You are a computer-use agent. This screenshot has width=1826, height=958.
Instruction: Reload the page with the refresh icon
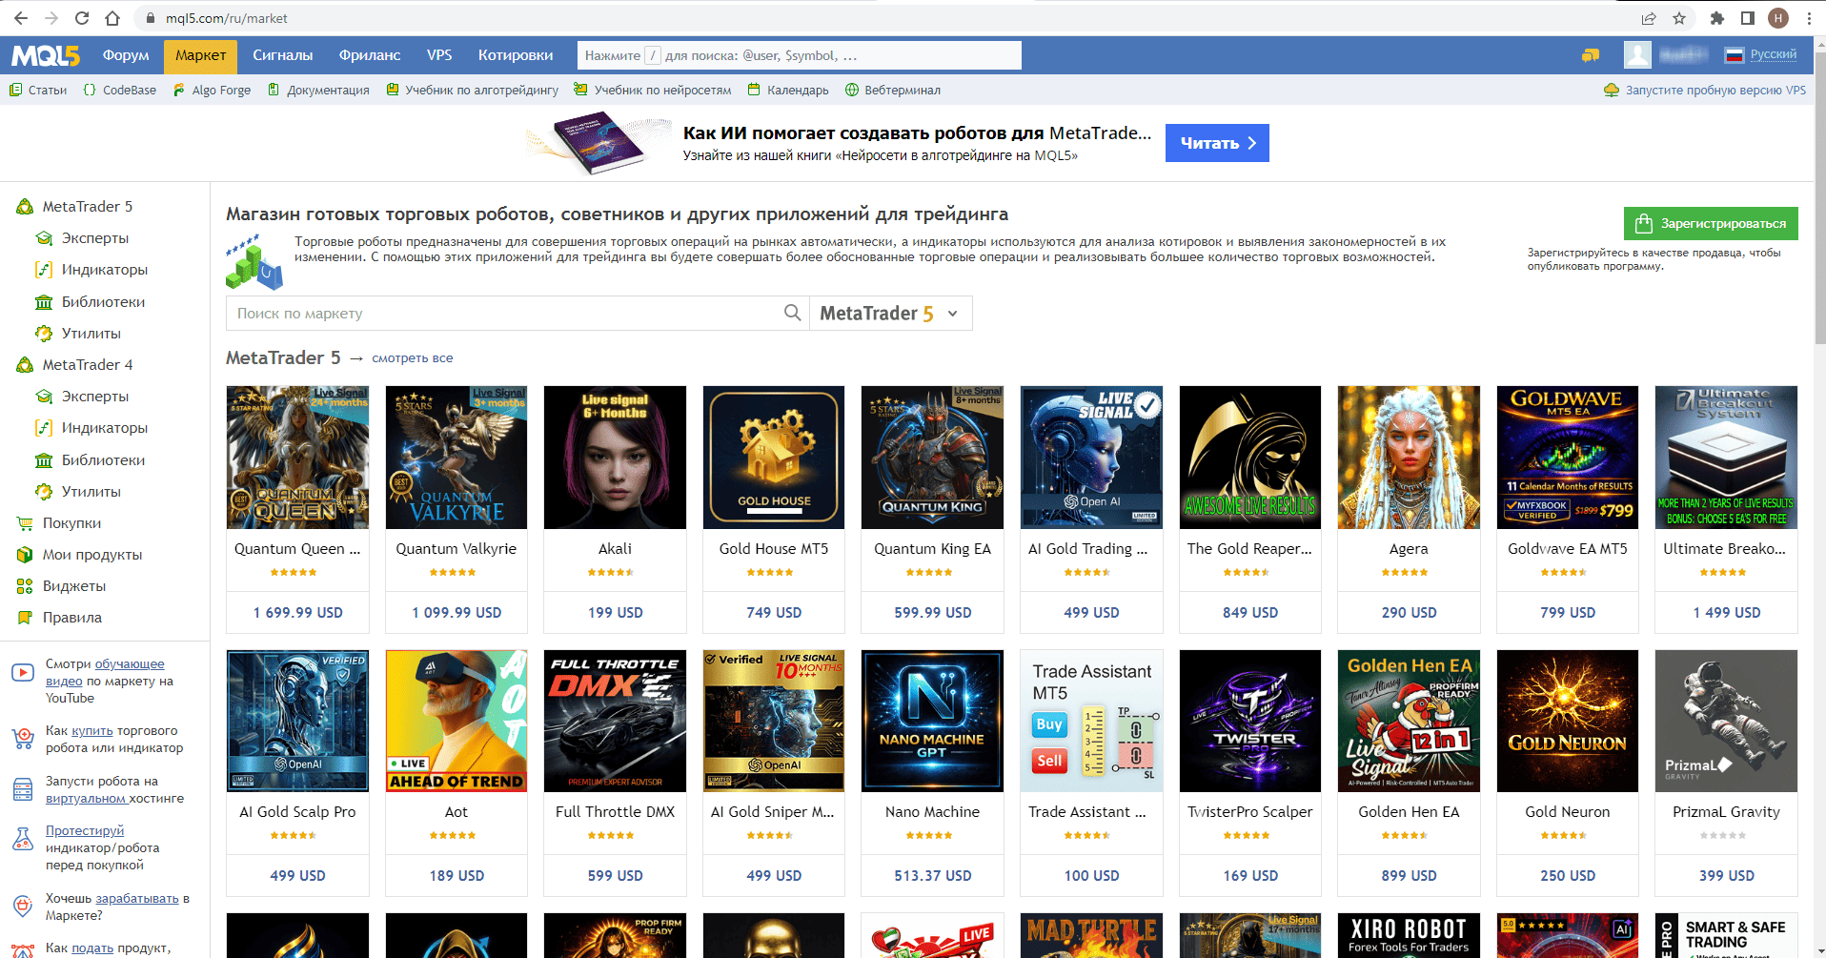click(82, 18)
